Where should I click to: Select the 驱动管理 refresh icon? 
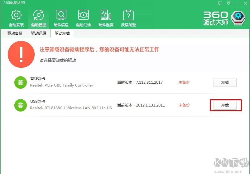pyautogui.click(x=38, y=15)
